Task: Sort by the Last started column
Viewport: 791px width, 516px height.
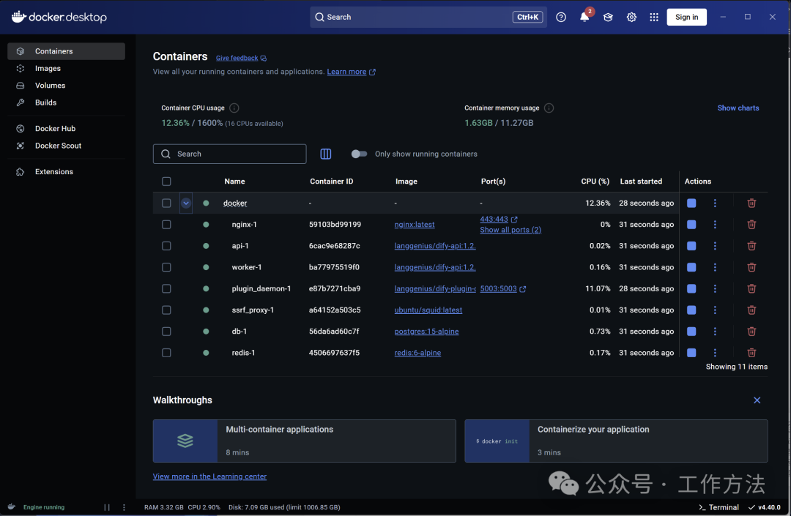Action: [641, 182]
